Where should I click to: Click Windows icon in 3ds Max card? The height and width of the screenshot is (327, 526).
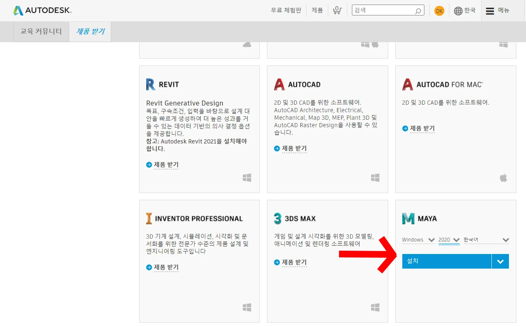coord(375,307)
